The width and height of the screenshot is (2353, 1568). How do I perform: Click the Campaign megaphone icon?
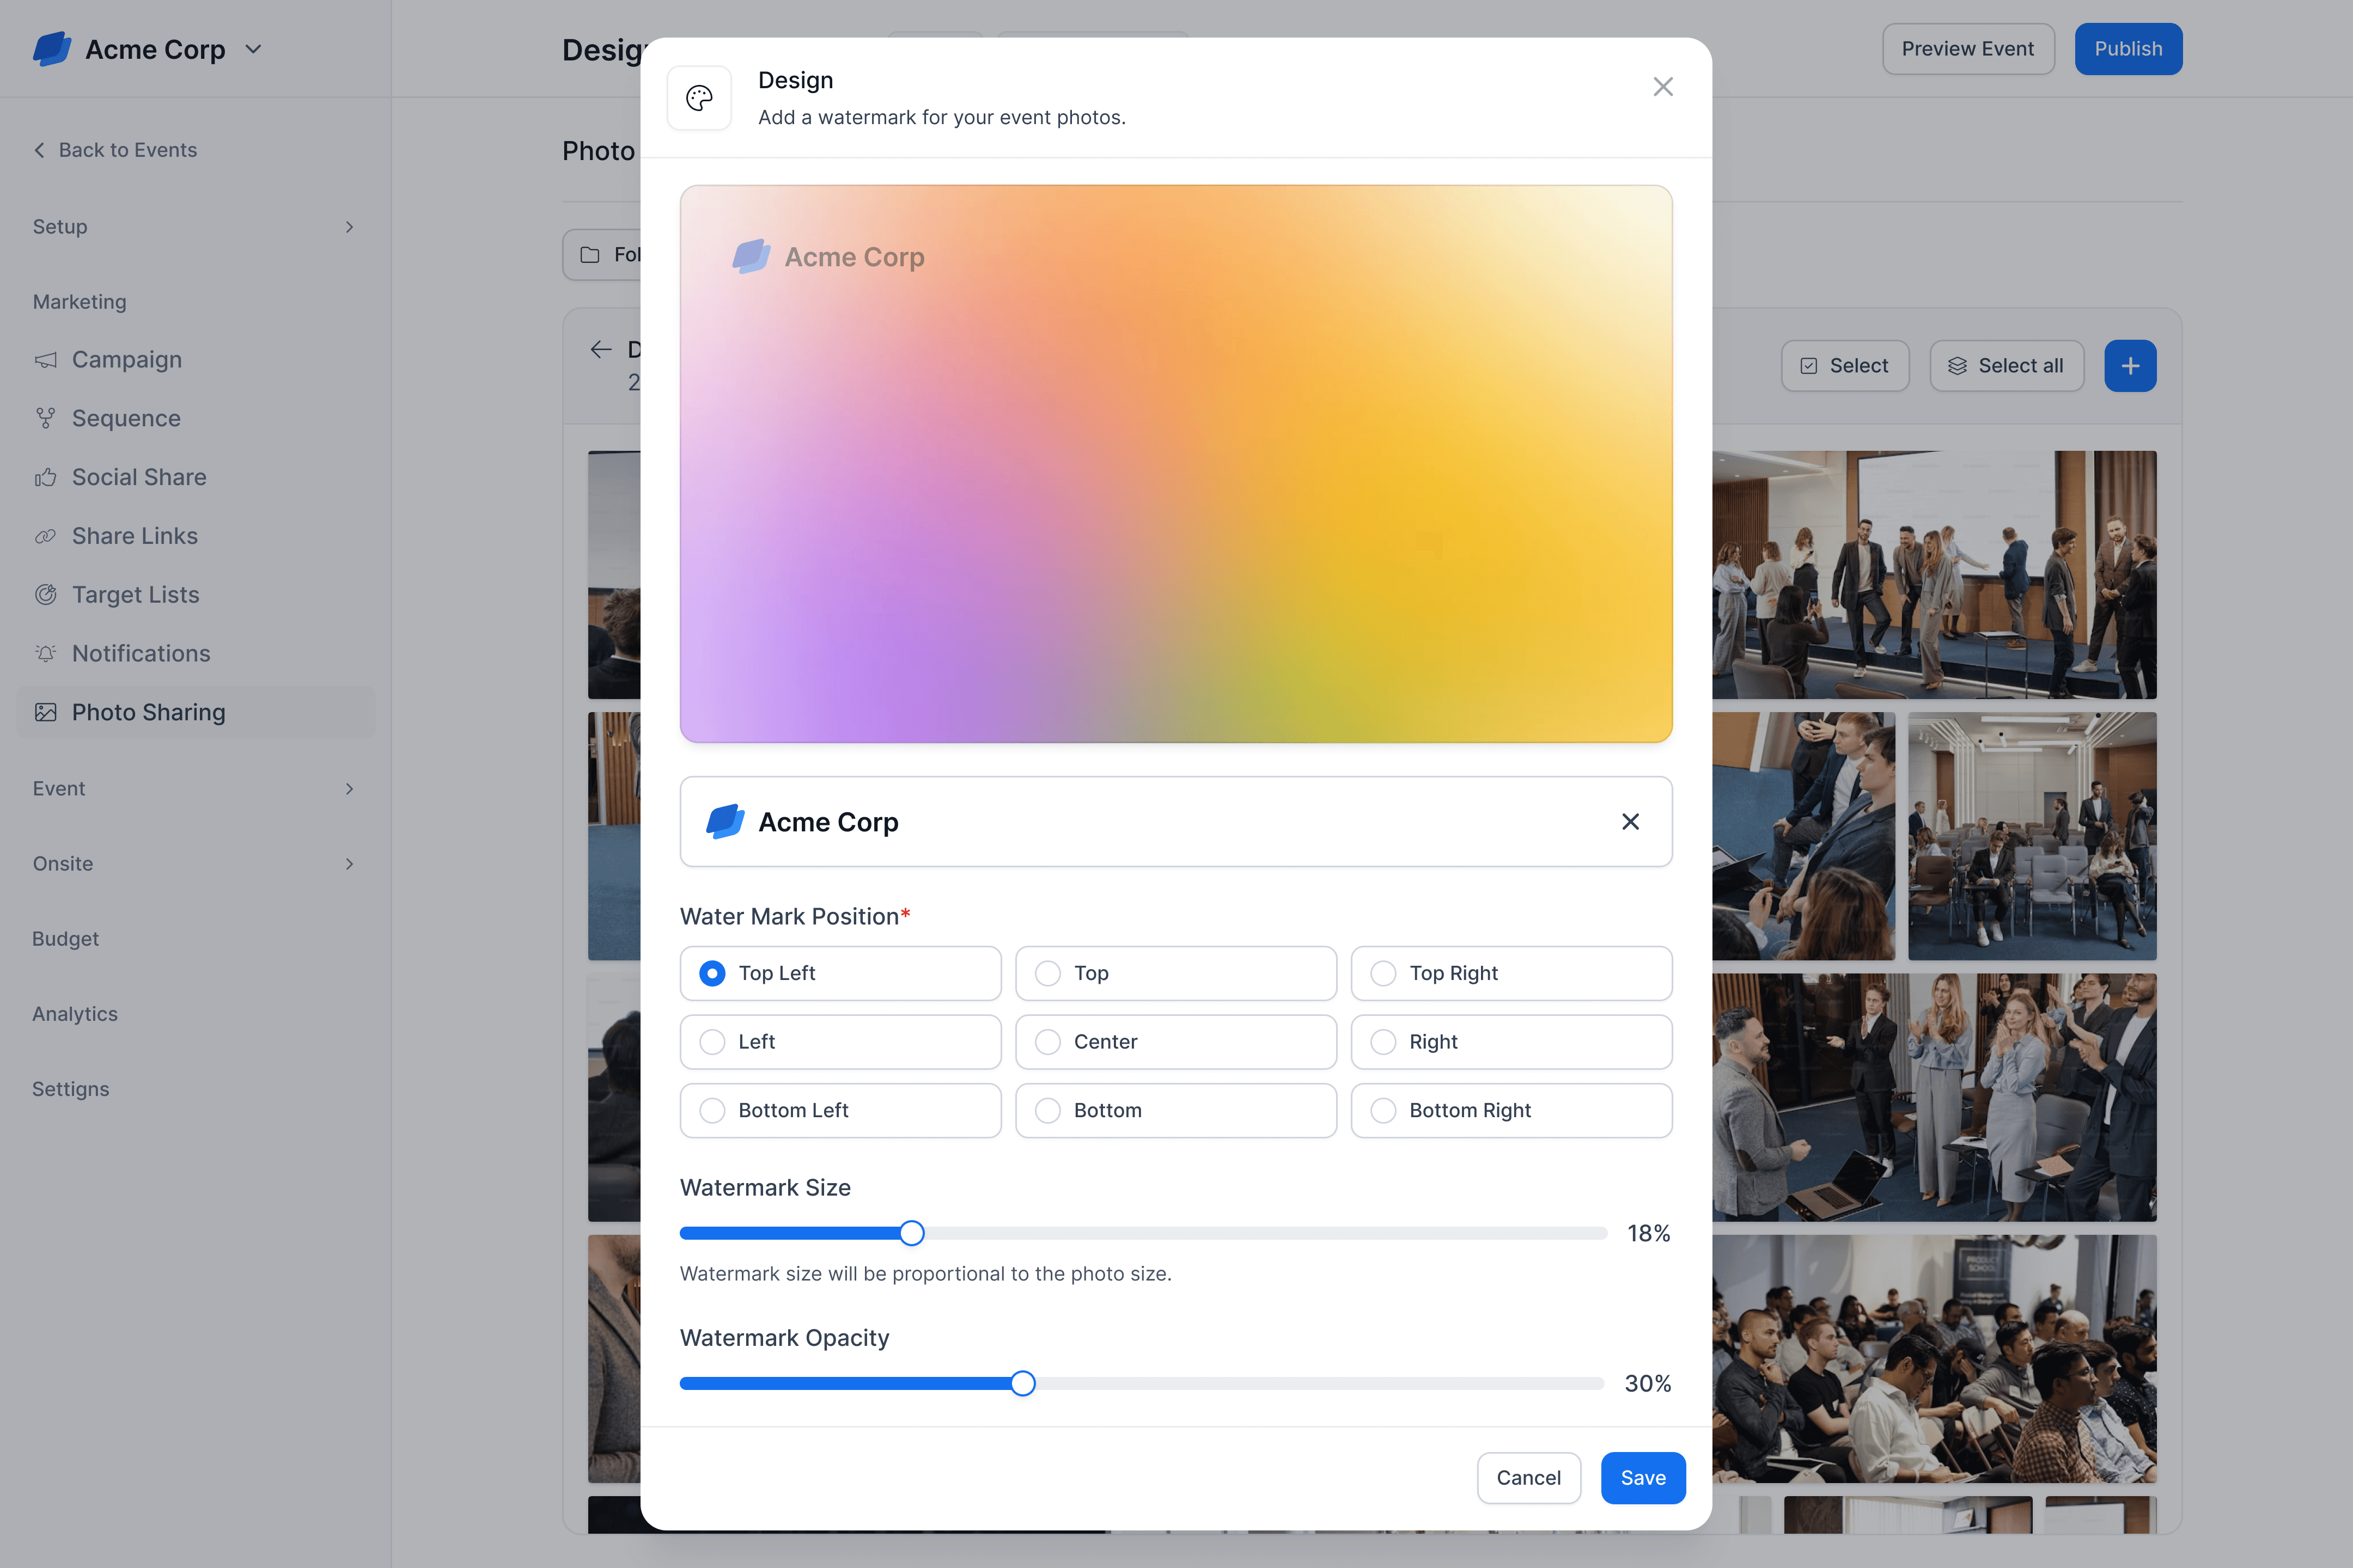pos(46,360)
